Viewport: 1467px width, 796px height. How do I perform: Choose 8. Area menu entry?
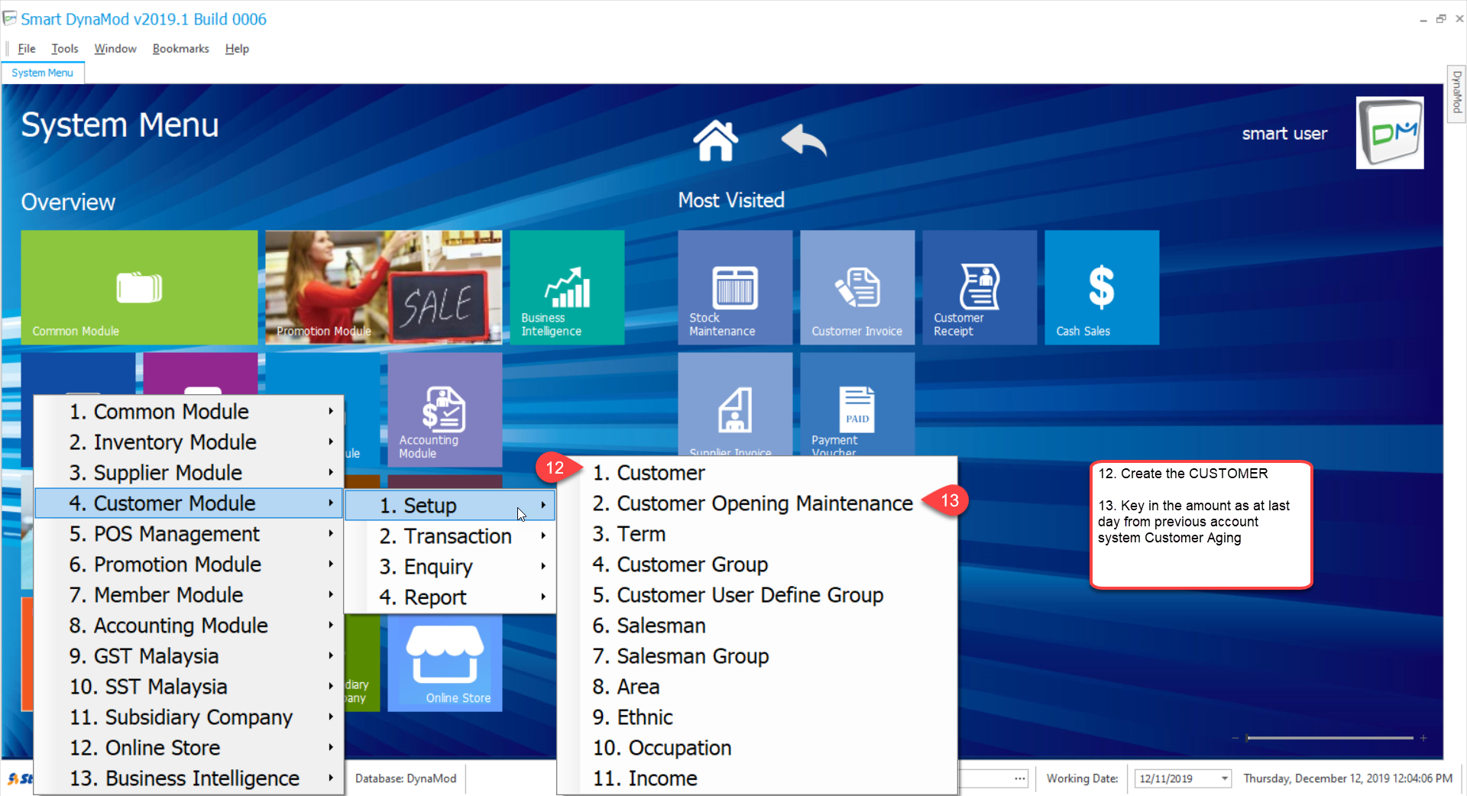(x=757, y=686)
